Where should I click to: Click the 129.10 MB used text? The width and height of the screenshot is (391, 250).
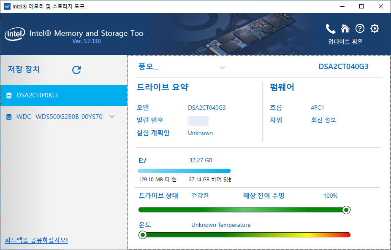[x=157, y=179]
